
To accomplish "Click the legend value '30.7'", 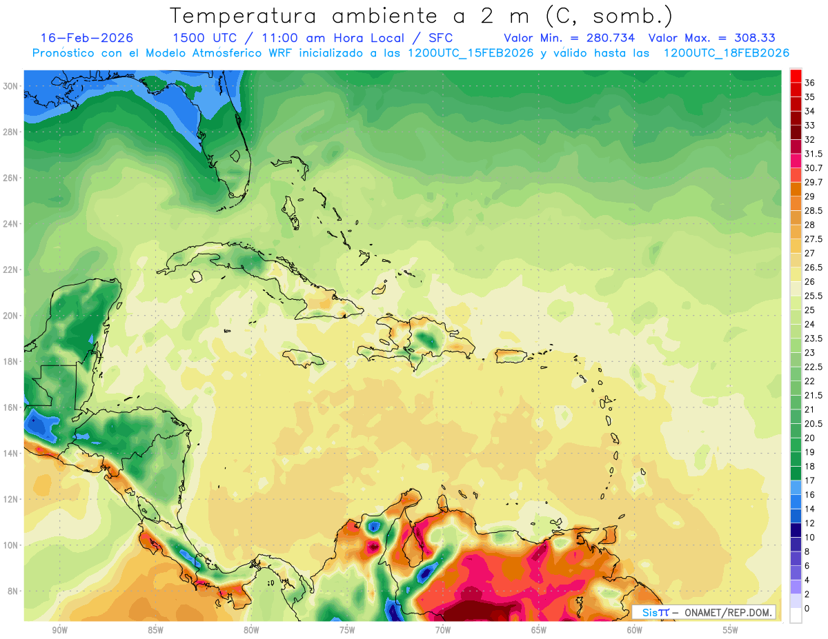I will [814, 168].
